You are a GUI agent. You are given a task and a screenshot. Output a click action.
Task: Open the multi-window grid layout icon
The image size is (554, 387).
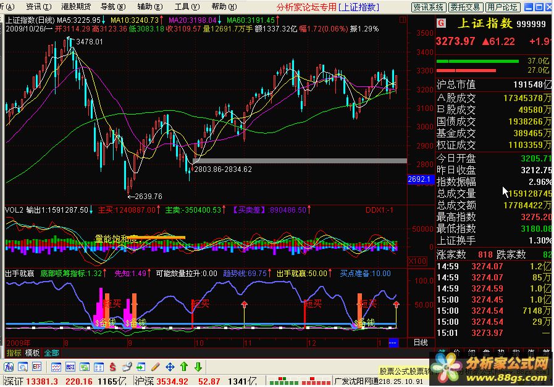coord(99,367)
